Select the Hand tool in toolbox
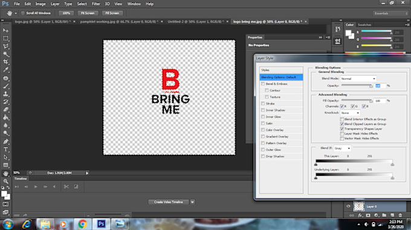The image size is (411, 230). pyautogui.click(x=5, y=173)
